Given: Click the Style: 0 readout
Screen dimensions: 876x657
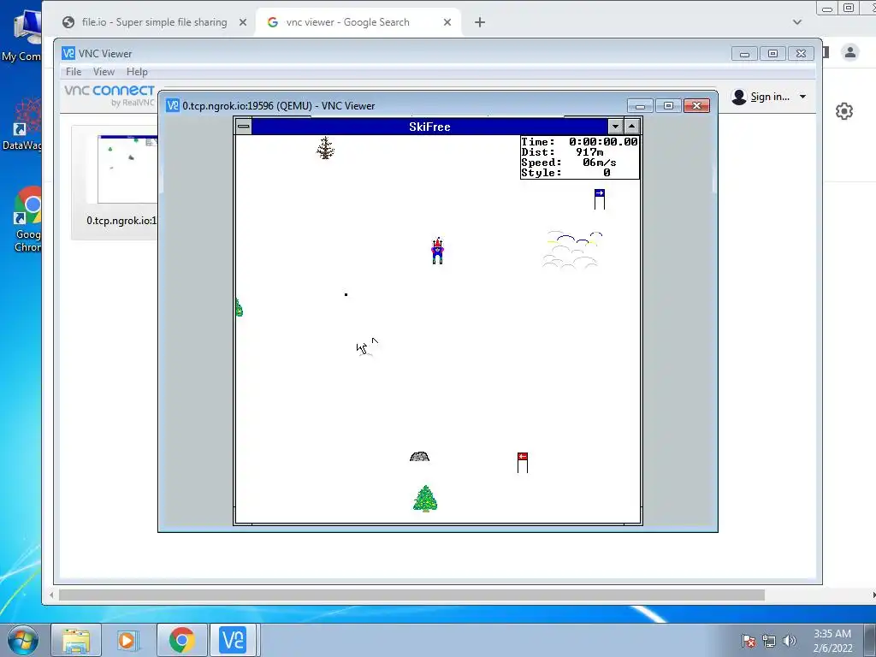Looking at the screenshot, I should point(565,173).
